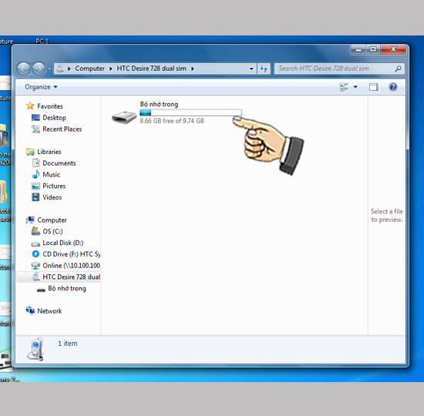Expand arrow after Computer breadcrumb
The width and height of the screenshot is (424, 416).
coord(110,69)
